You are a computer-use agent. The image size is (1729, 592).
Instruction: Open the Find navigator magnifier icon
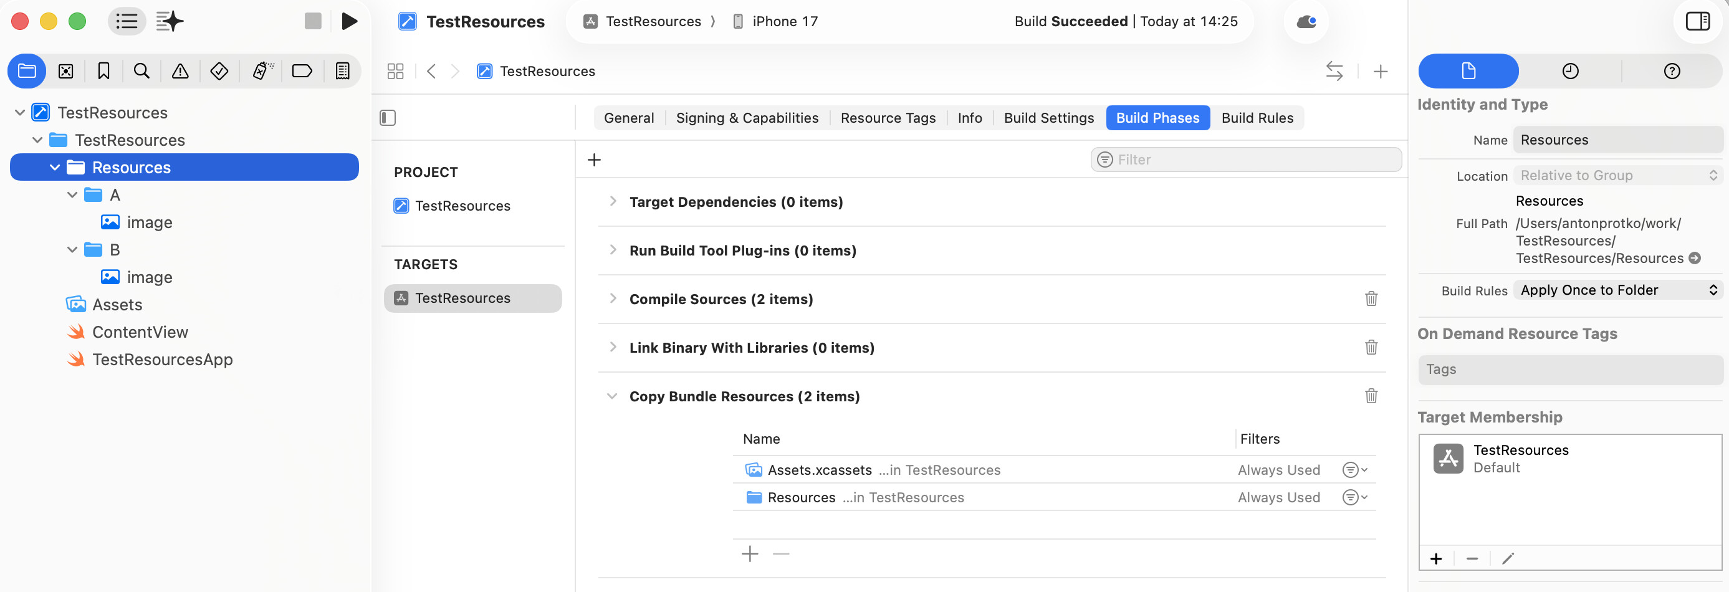pyautogui.click(x=141, y=71)
